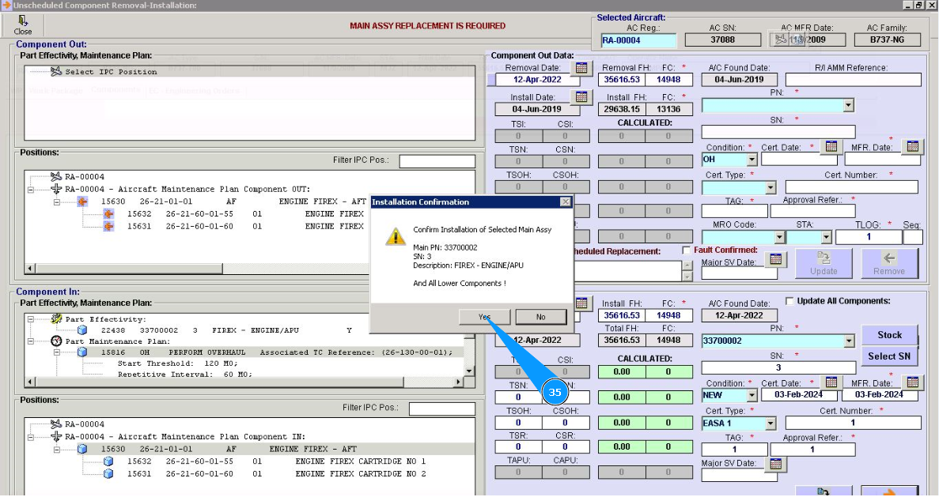Collapse the Part Maintenance Plan tree node
The height and width of the screenshot is (497, 939).
coord(32,341)
